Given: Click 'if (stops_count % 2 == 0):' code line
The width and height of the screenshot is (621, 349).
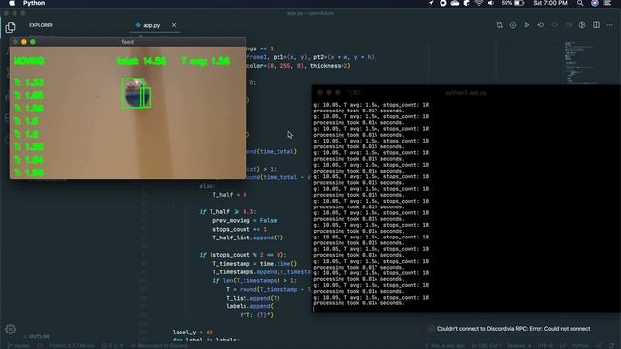Looking at the screenshot, I should (x=243, y=255).
